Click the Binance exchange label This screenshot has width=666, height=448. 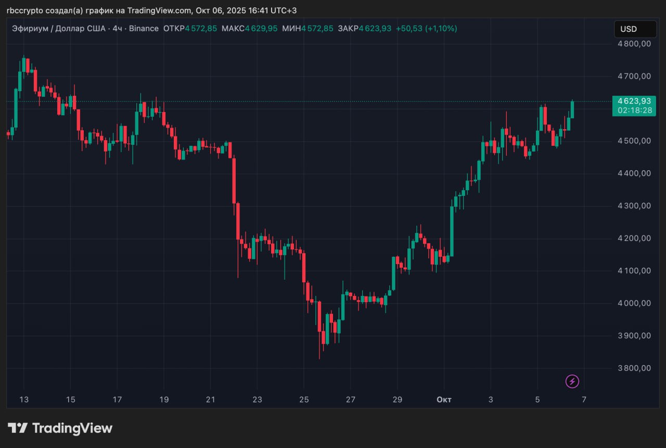(x=144, y=29)
